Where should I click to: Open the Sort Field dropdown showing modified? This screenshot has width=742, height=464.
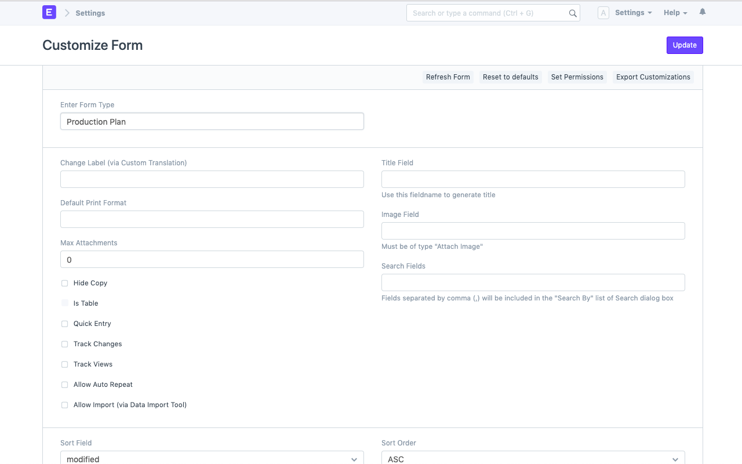(212, 458)
